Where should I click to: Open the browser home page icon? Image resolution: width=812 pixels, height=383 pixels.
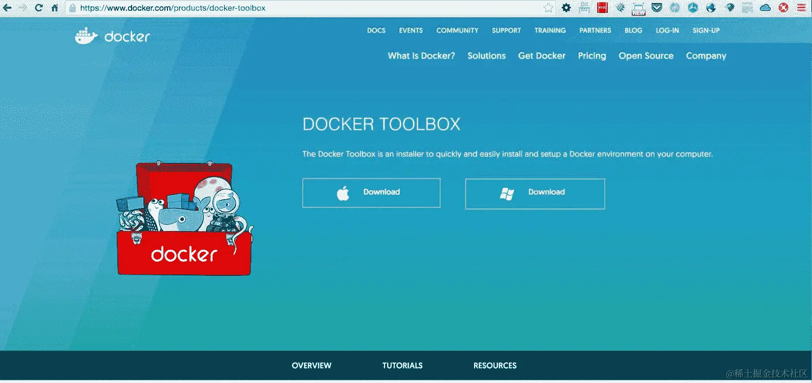[55, 8]
